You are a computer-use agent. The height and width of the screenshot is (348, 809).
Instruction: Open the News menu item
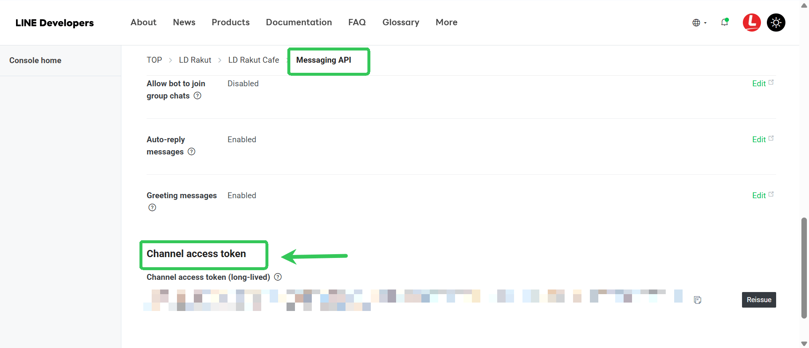pos(184,22)
